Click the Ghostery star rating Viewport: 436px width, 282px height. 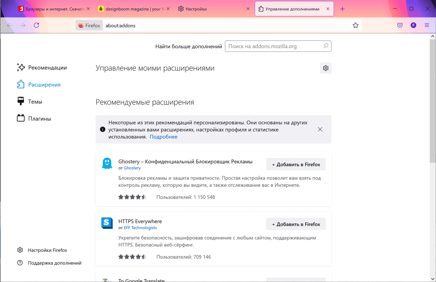(x=132, y=197)
